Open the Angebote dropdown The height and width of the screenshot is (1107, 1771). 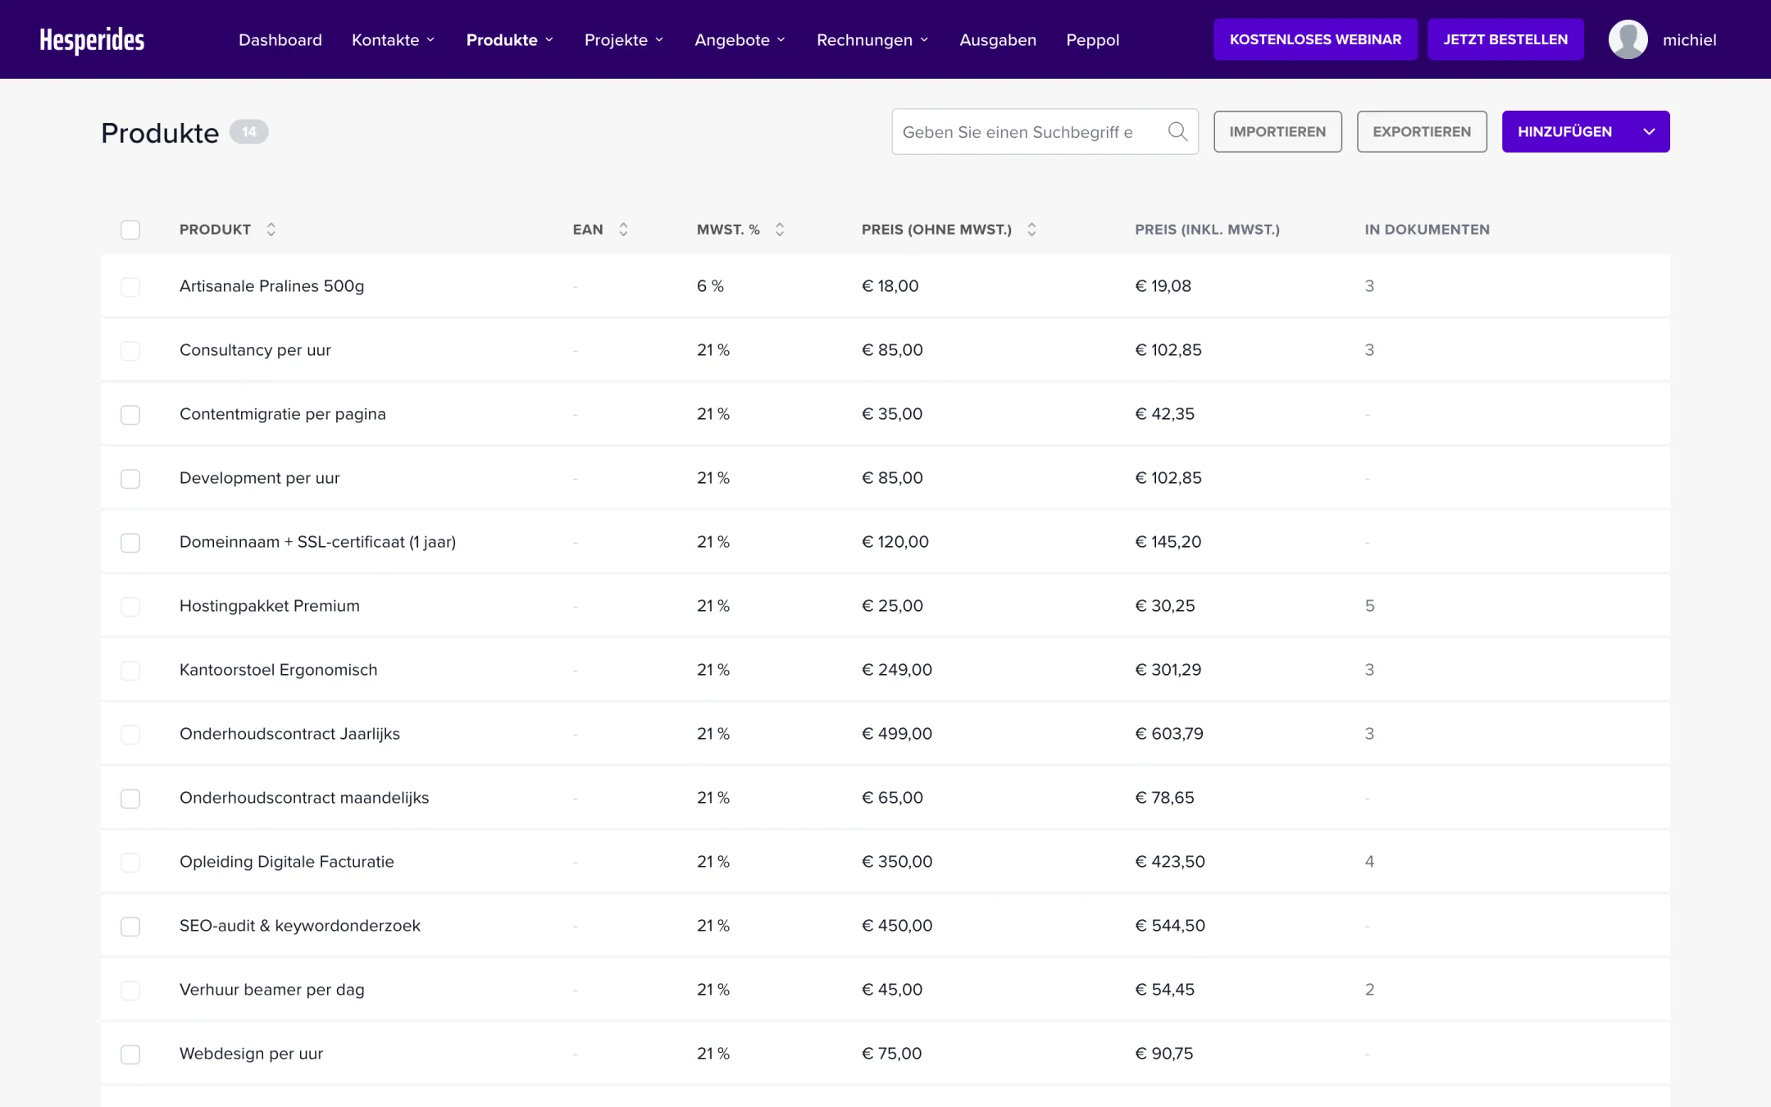click(740, 39)
